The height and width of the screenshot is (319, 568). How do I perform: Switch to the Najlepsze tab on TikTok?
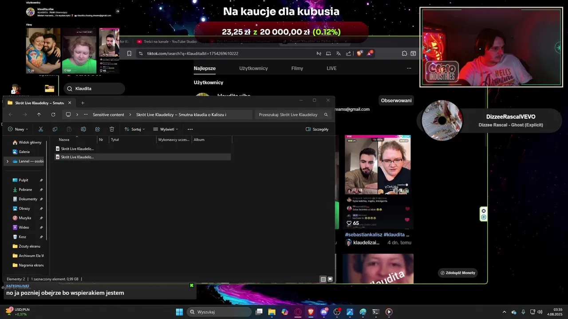click(205, 68)
